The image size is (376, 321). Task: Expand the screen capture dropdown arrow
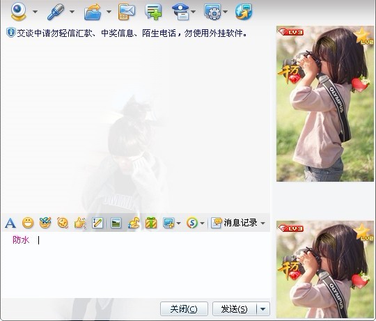coord(178,224)
